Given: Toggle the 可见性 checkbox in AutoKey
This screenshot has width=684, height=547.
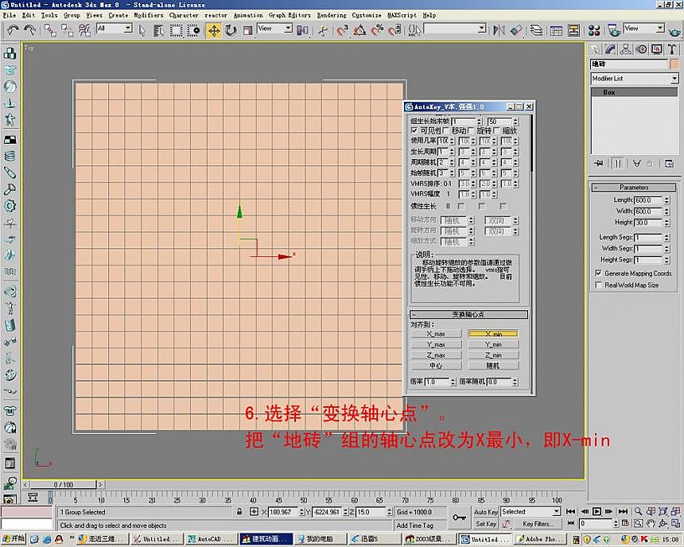Looking at the screenshot, I should pos(414,130).
